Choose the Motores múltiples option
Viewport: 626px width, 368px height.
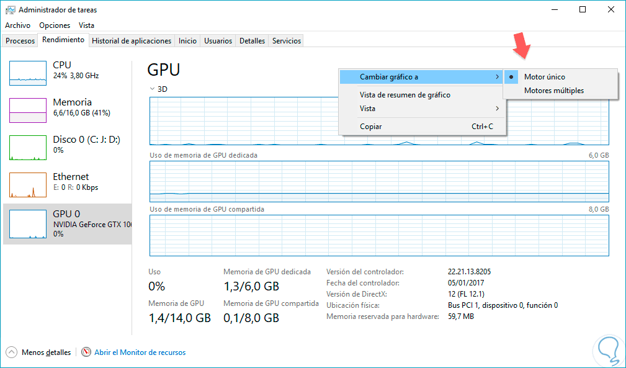click(x=553, y=91)
